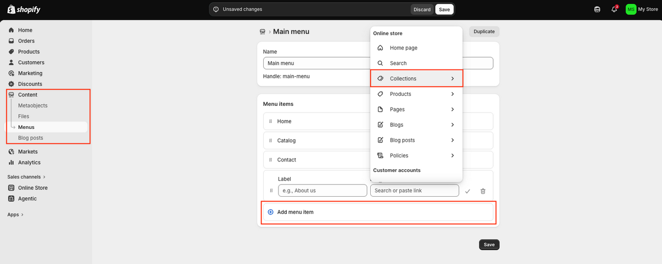The height and width of the screenshot is (264, 662).
Task: Discard unsaved changes
Action: coord(422,9)
